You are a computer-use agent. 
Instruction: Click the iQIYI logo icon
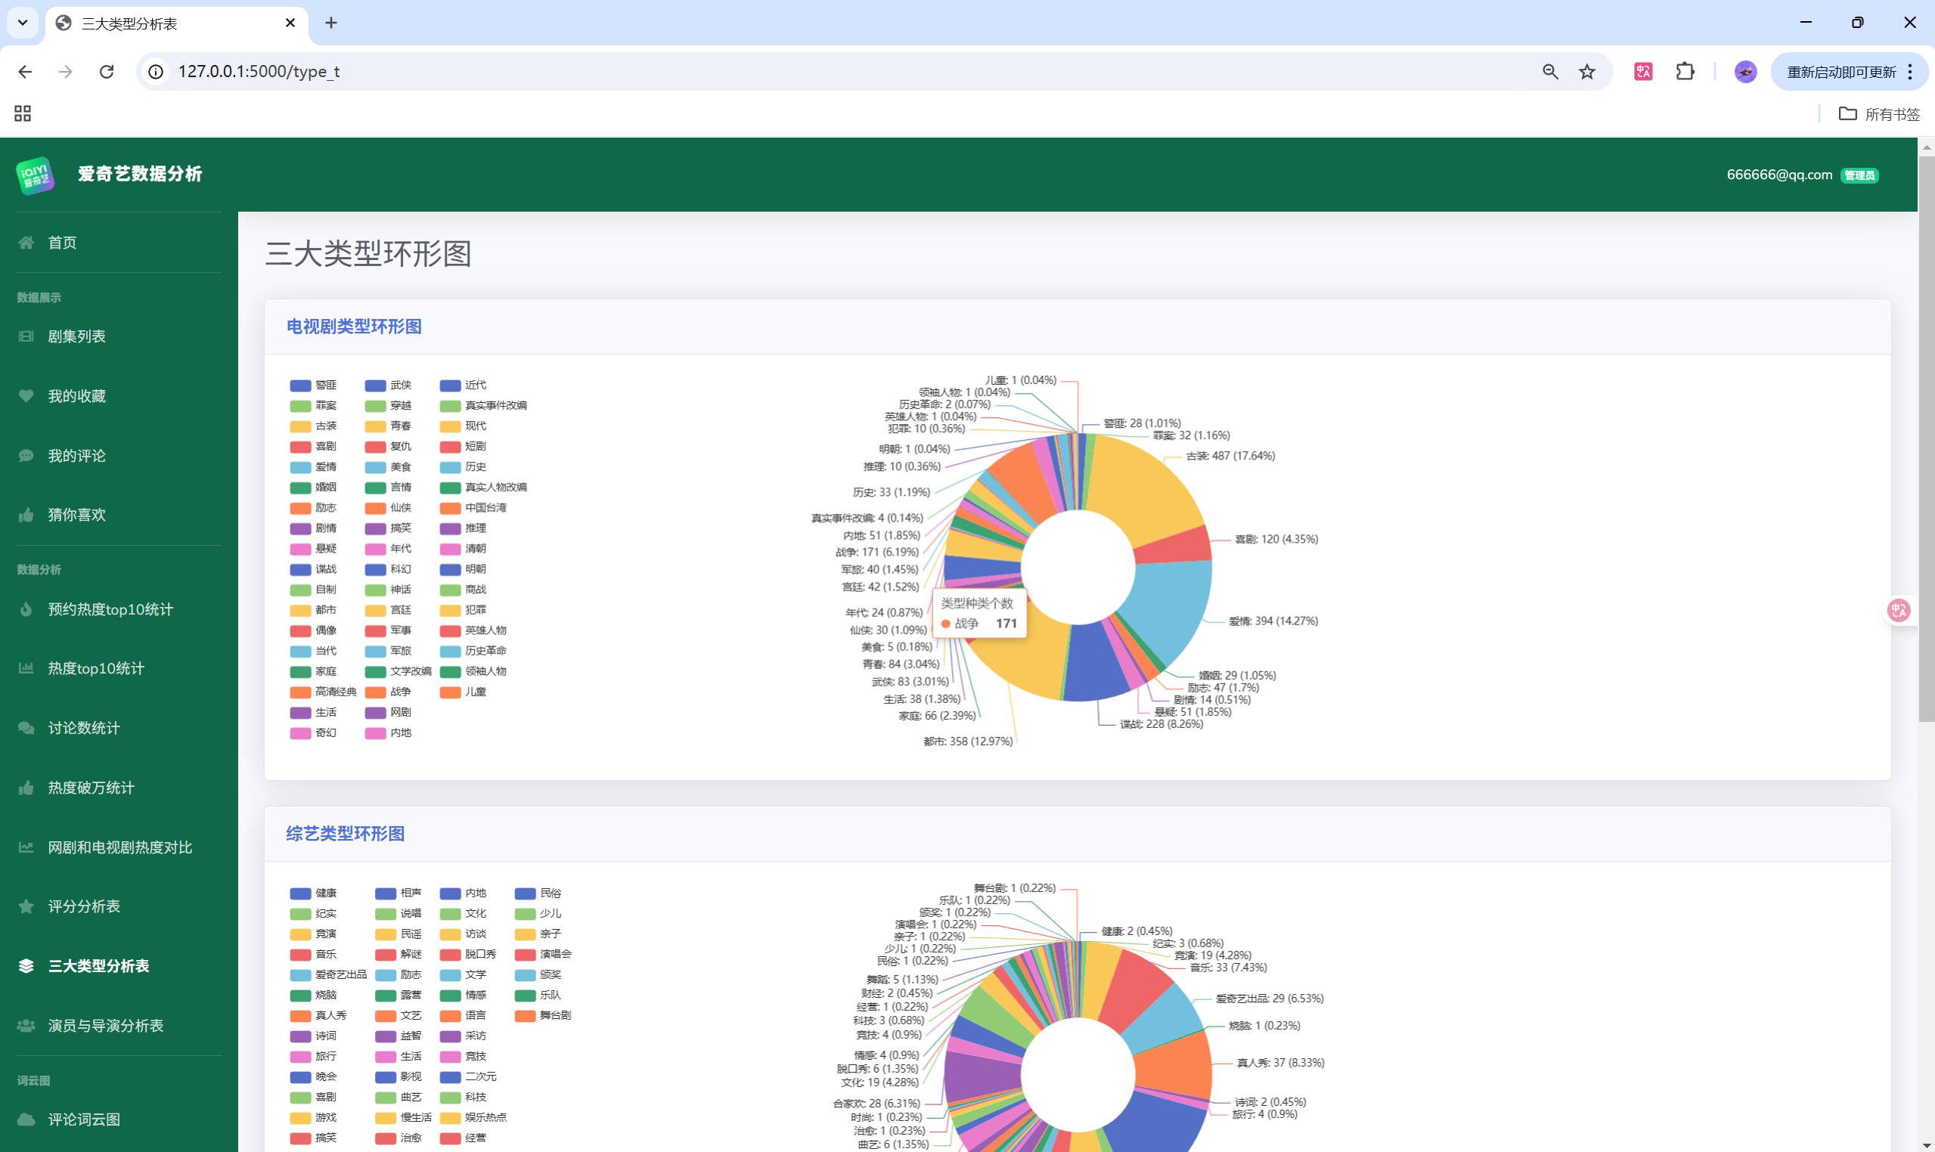pos(35,175)
